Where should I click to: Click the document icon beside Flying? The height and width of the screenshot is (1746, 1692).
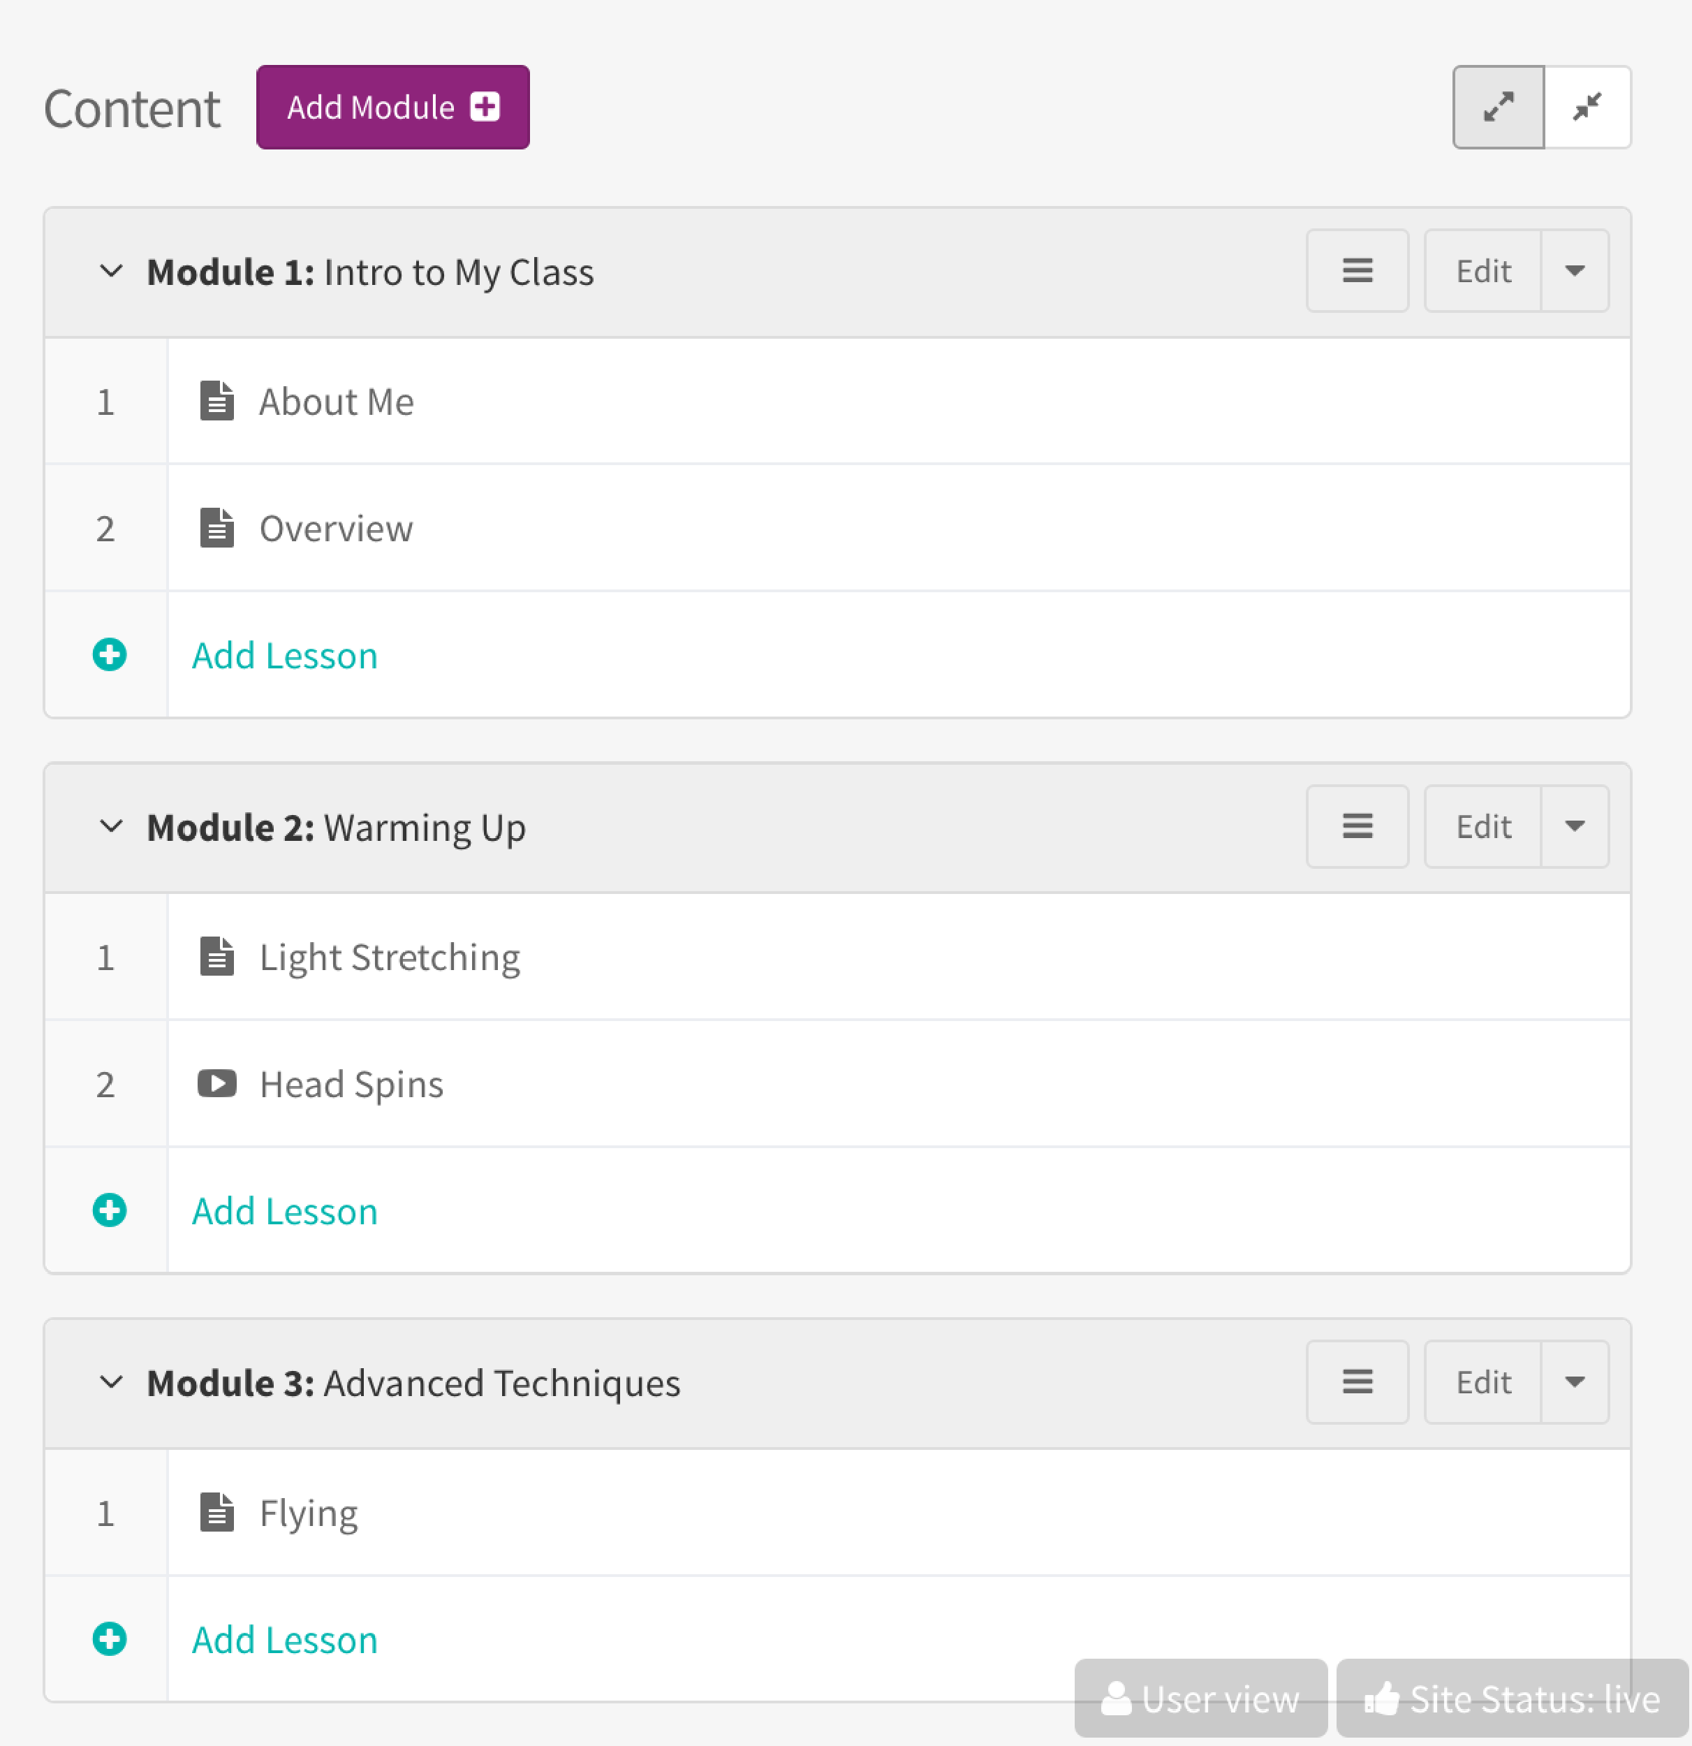click(216, 1513)
